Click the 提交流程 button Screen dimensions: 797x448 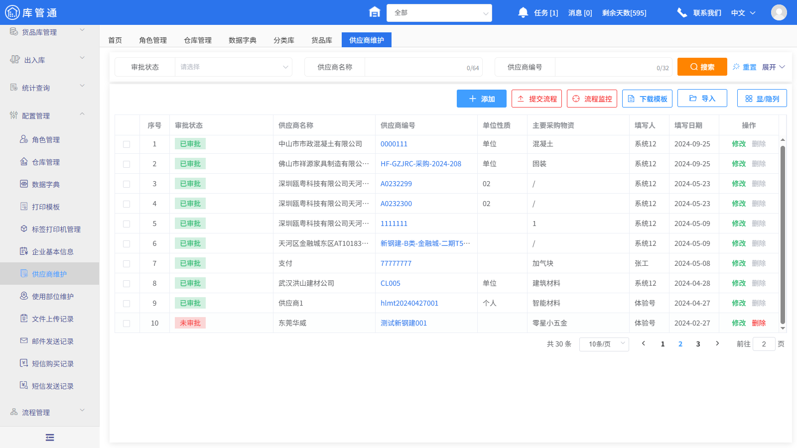[536, 99]
